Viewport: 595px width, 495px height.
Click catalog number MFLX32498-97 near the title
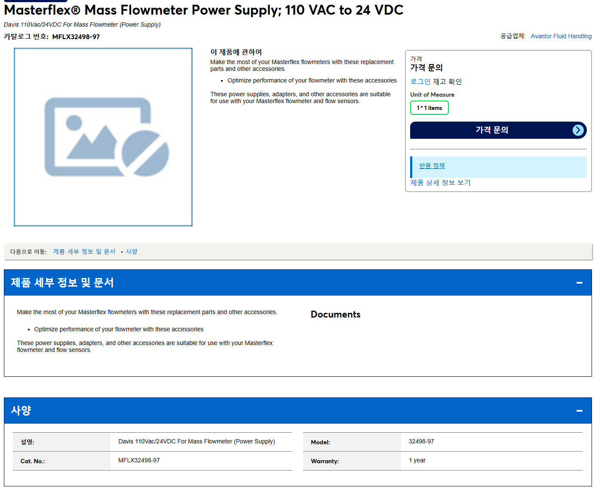point(76,37)
